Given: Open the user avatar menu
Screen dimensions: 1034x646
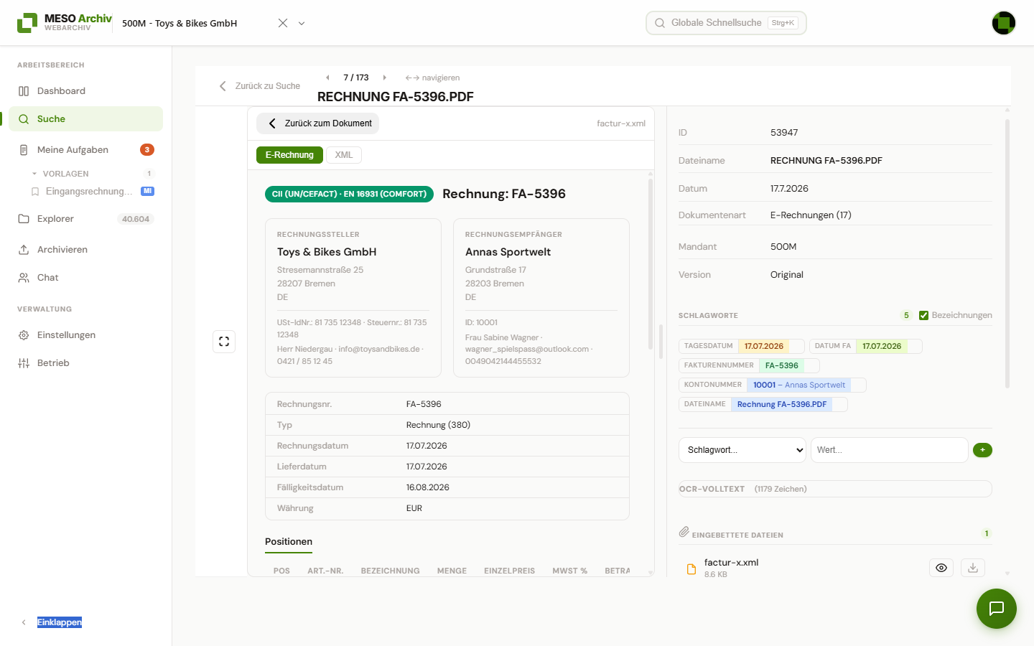Looking at the screenshot, I should 1004,23.
